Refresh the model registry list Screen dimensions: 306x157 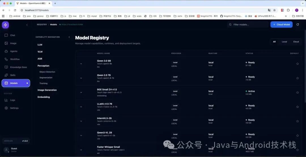(x=297, y=25)
